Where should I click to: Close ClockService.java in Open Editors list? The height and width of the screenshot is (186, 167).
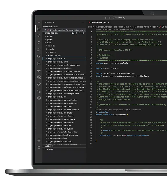(x=45, y=30)
